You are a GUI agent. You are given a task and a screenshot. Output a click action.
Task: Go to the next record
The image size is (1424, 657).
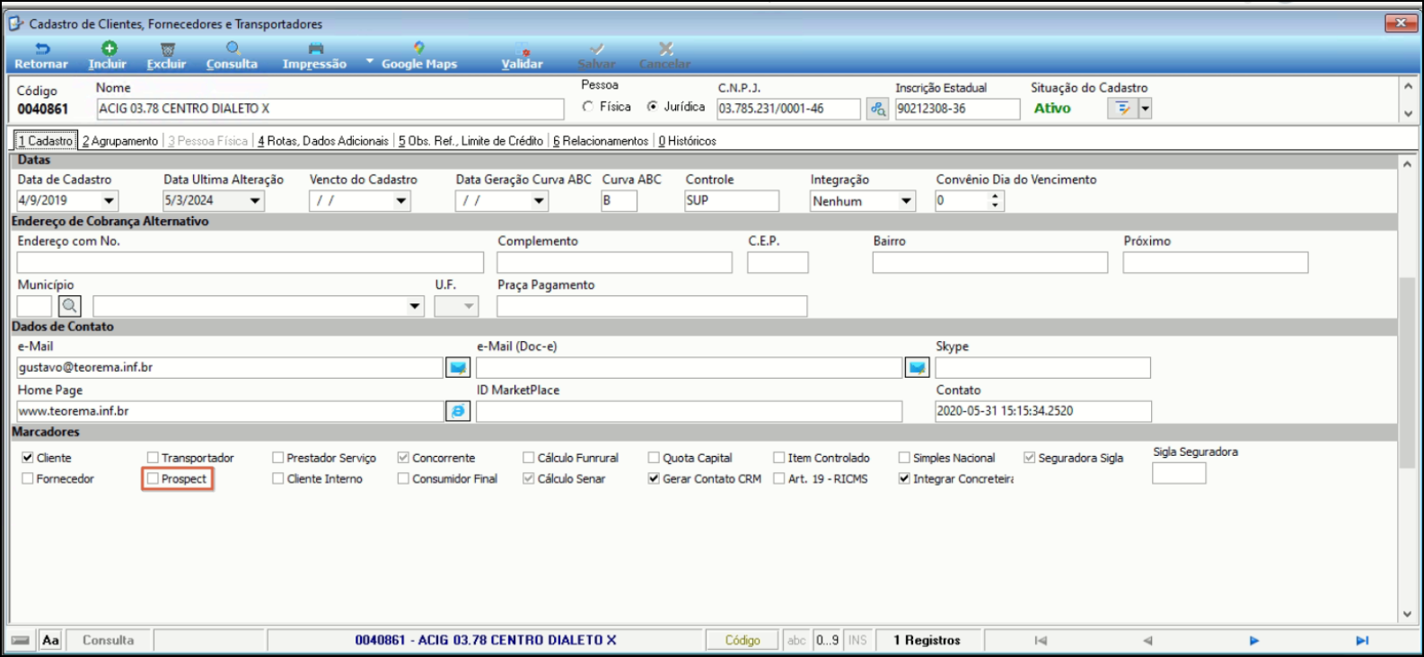tap(1254, 641)
